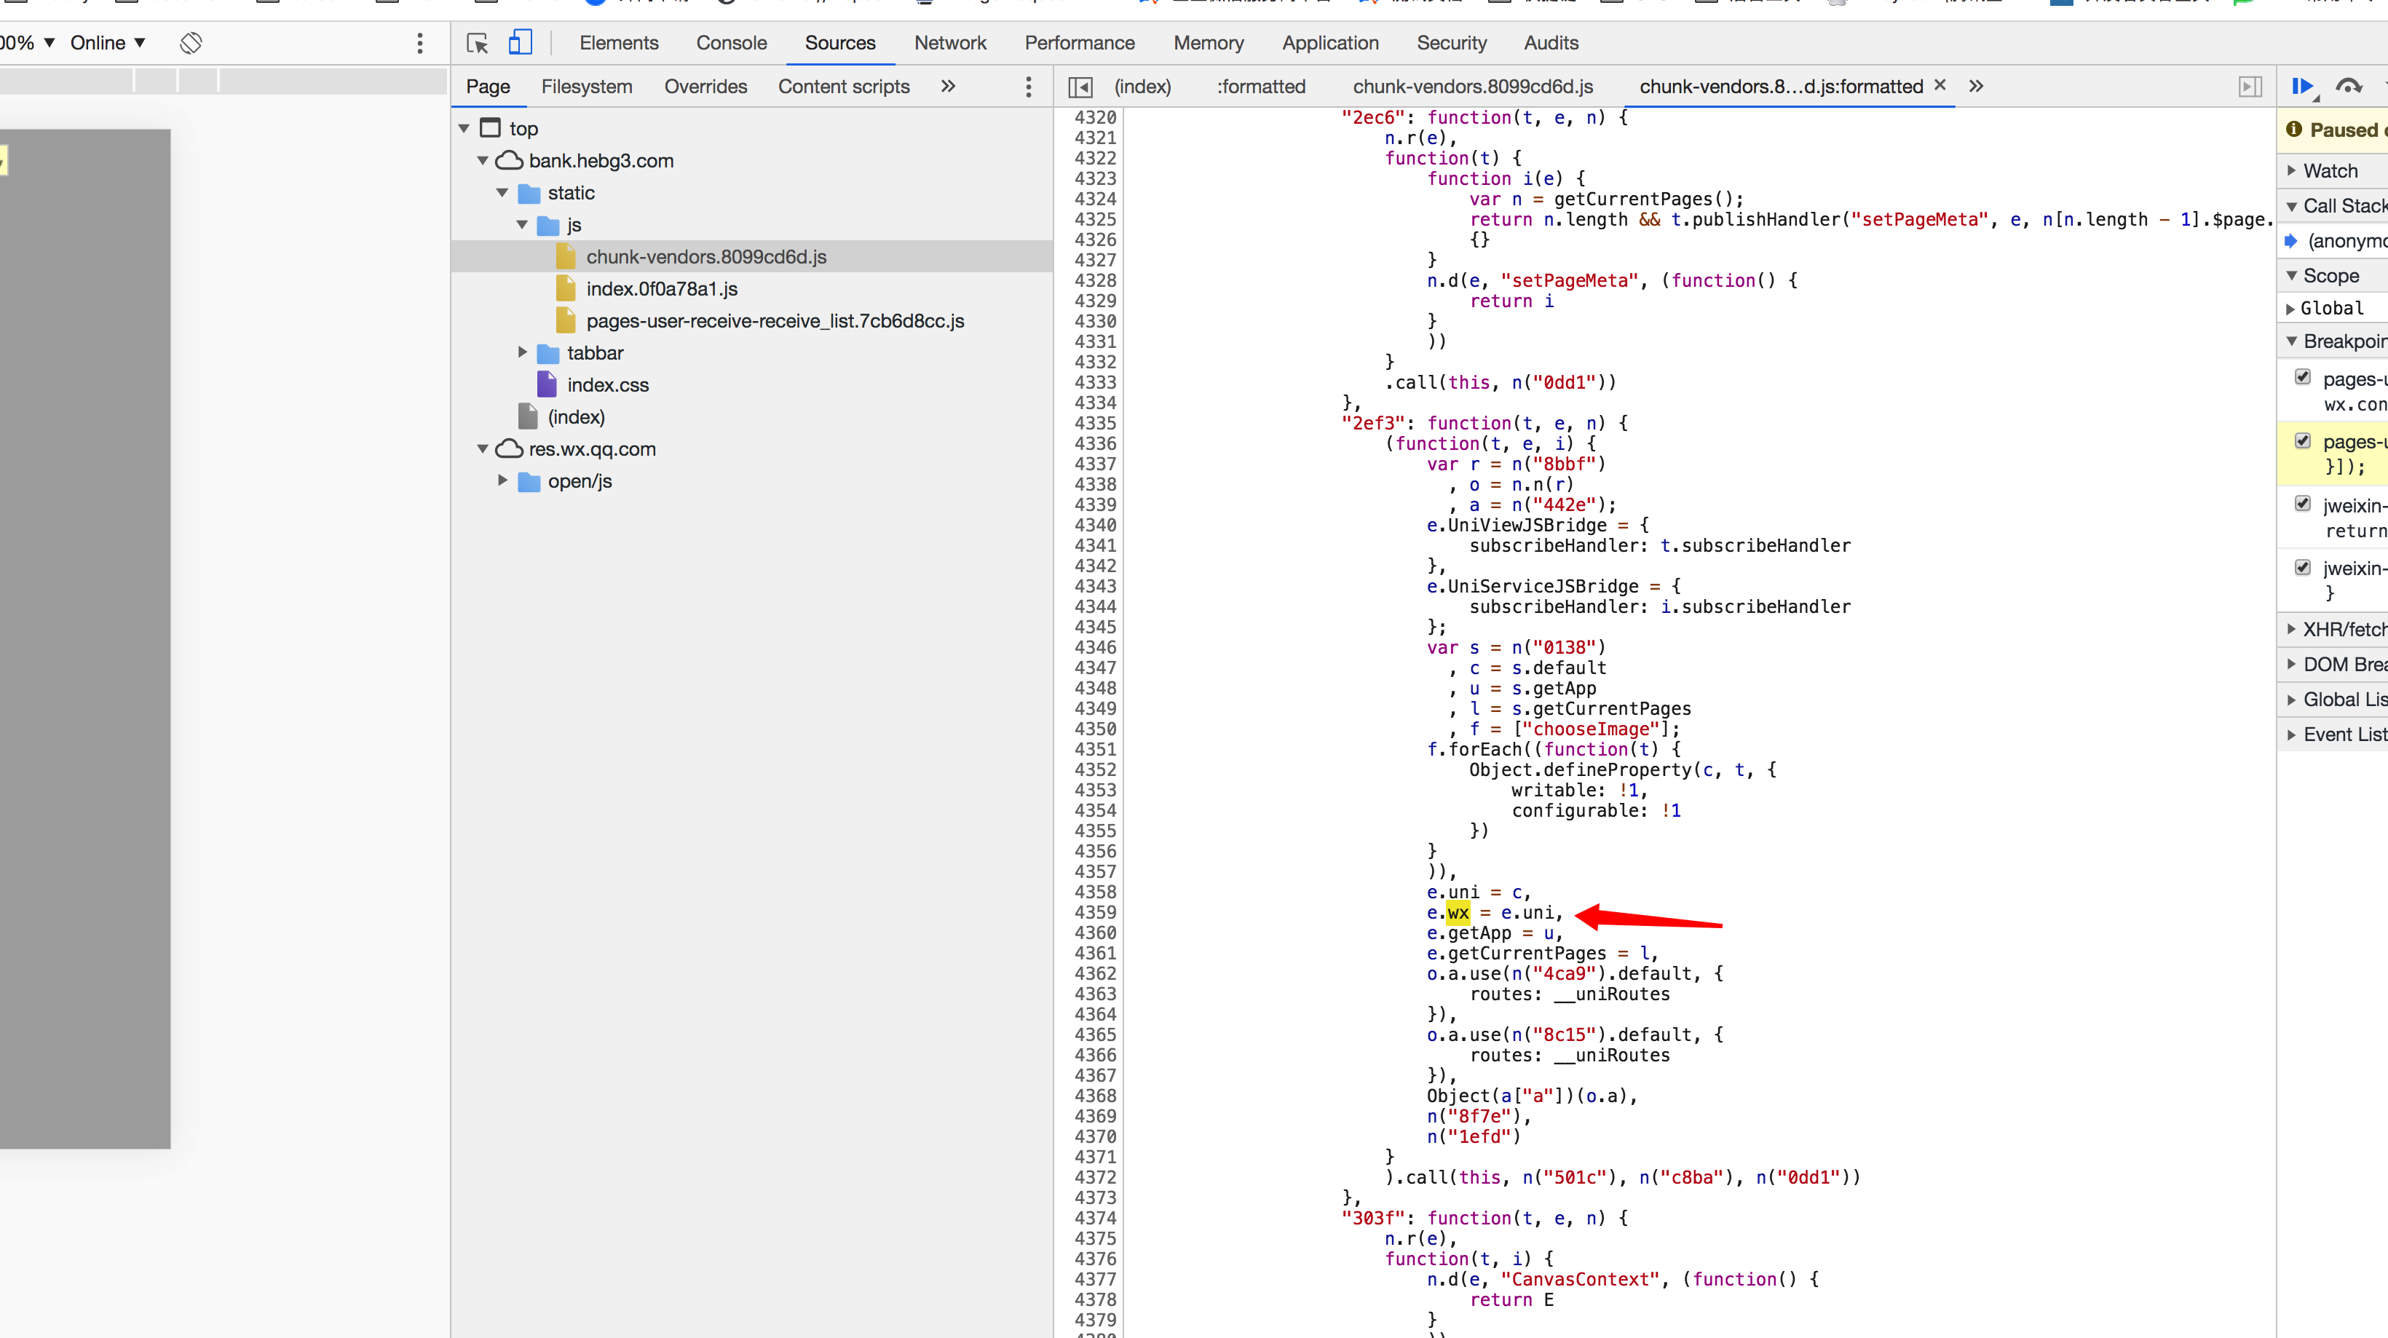The height and width of the screenshot is (1338, 2388).
Task: Uncheck the first pages-user breakpoint checkbox
Action: tap(2303, 377)
